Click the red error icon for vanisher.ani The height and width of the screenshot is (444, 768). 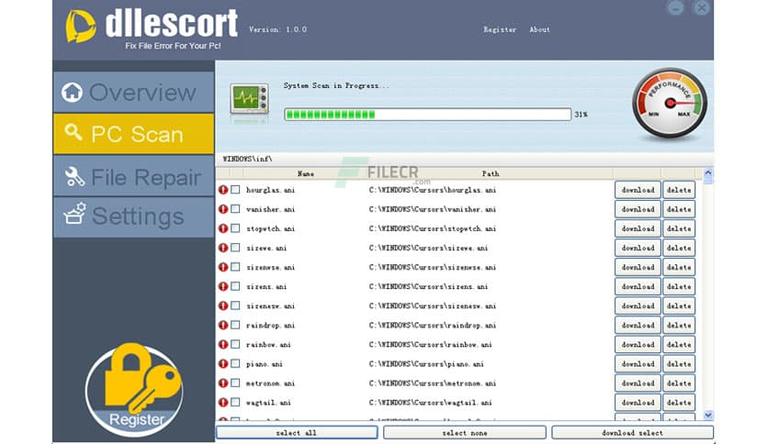click(x=223, y=209)
